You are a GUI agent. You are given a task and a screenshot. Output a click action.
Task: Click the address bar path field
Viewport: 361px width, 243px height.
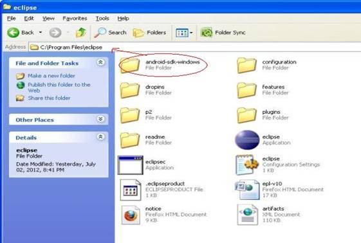click(195, 47)
